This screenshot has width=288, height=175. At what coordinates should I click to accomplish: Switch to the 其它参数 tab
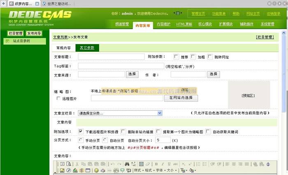(x=87, y=48)
